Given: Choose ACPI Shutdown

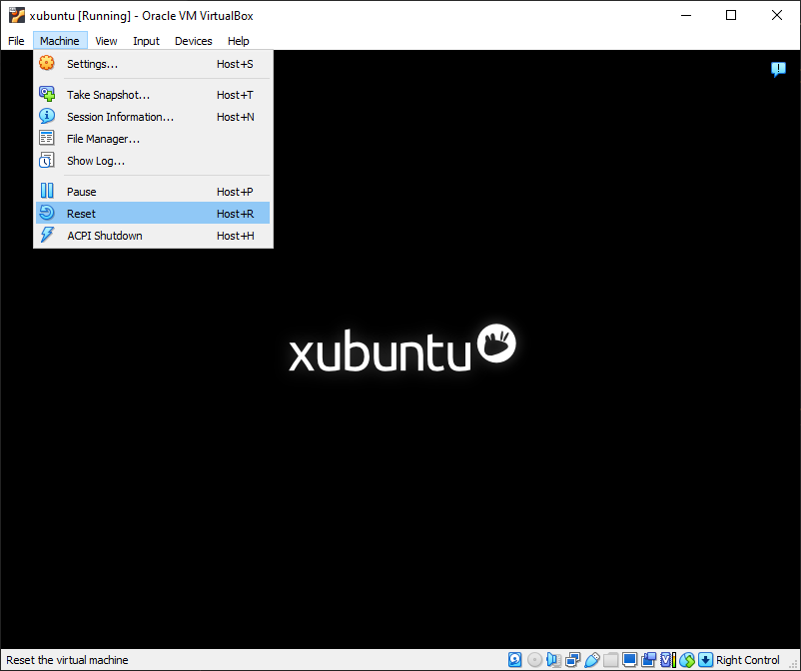Looking at the screenshot, I should tap(153, 236).
